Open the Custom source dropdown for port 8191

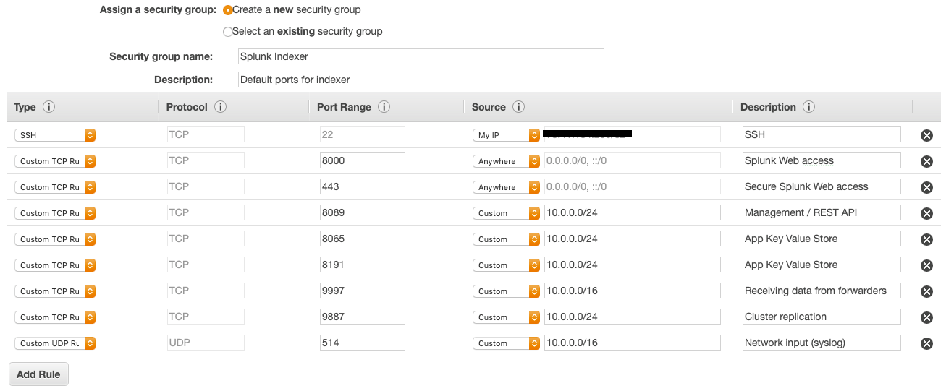click(x=506, y=265)
